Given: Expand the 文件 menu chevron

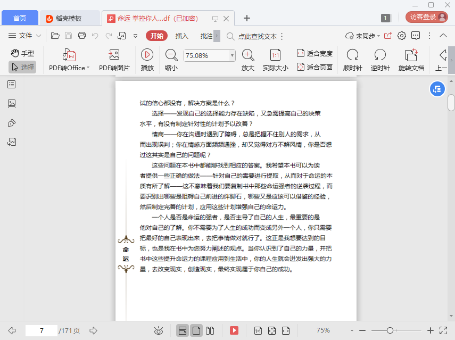Looking at the screenshot, I should 39,36.
